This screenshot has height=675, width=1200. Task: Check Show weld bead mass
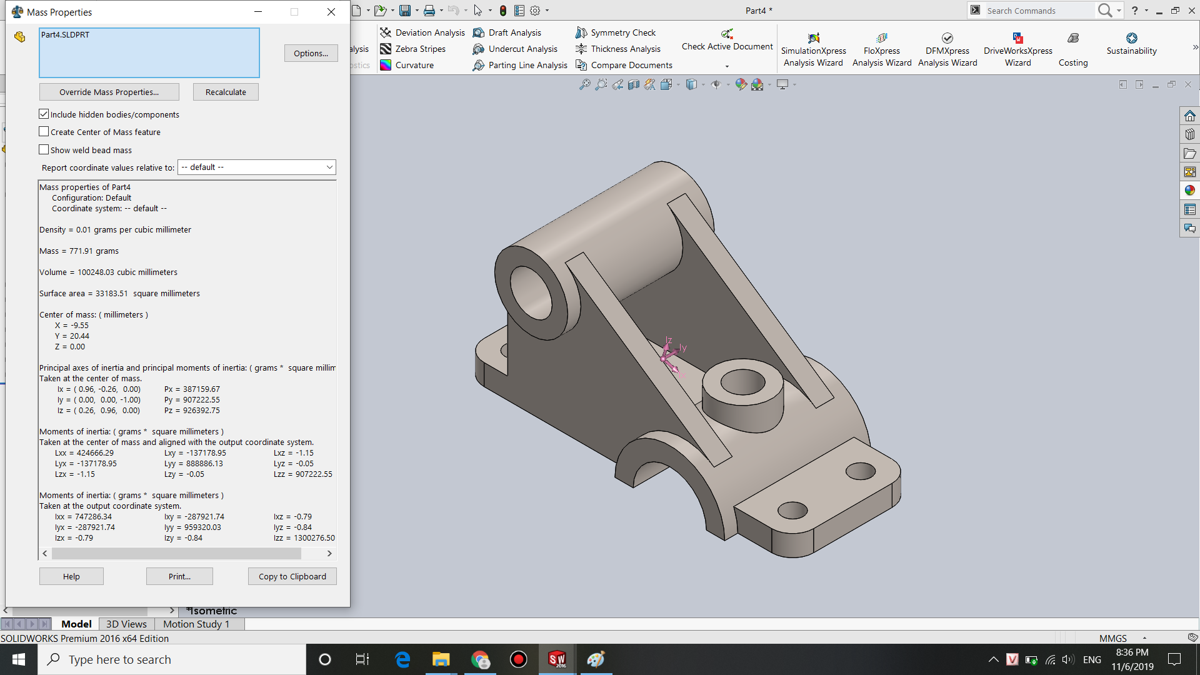pos(44,149)
